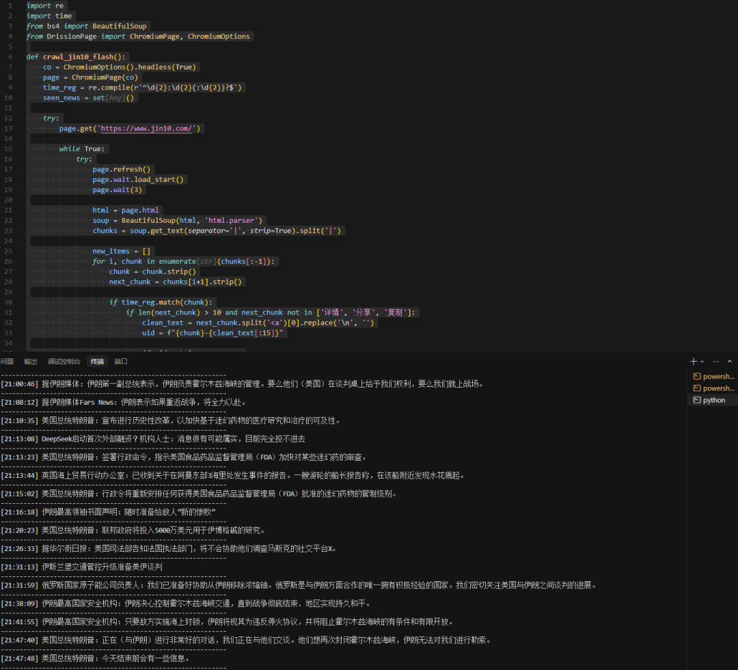Click 'seen_news' variable on line 10

tap(61, 98)
